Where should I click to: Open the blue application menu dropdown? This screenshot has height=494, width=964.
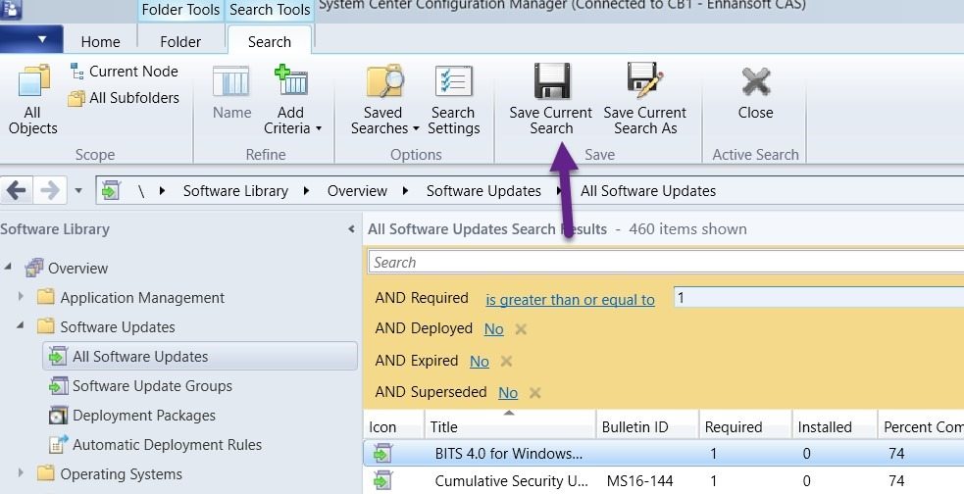pos(32,39)
